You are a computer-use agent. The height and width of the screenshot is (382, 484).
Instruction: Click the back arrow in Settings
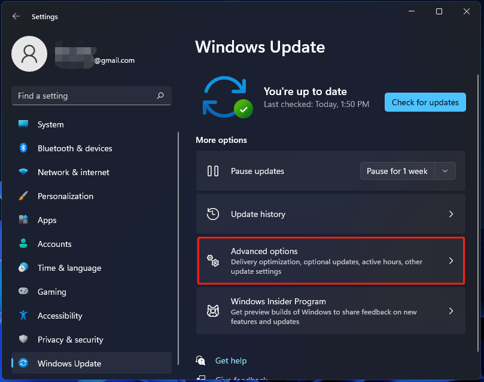[16, 16]
